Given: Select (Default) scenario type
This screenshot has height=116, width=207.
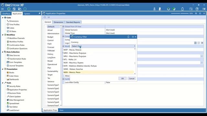Looking at the screenshot, I should point(51,27).
